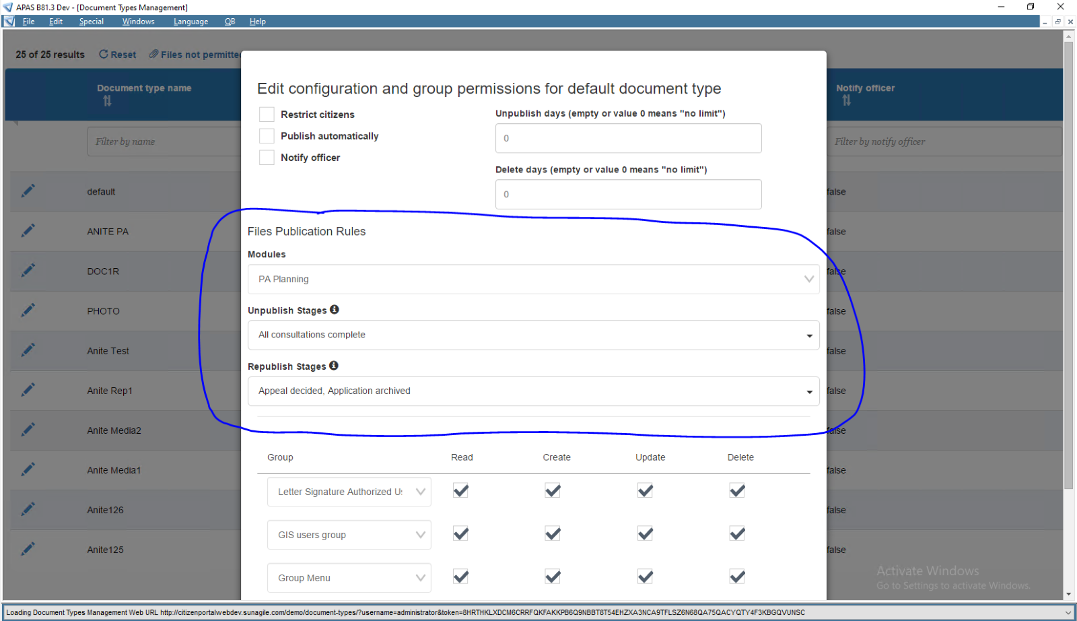Click info icon next to Republish Stages
1077x621 pixels.
[334, 366]
